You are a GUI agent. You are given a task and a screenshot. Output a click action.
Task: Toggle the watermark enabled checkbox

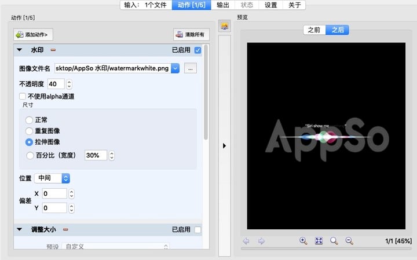(197, 50)
